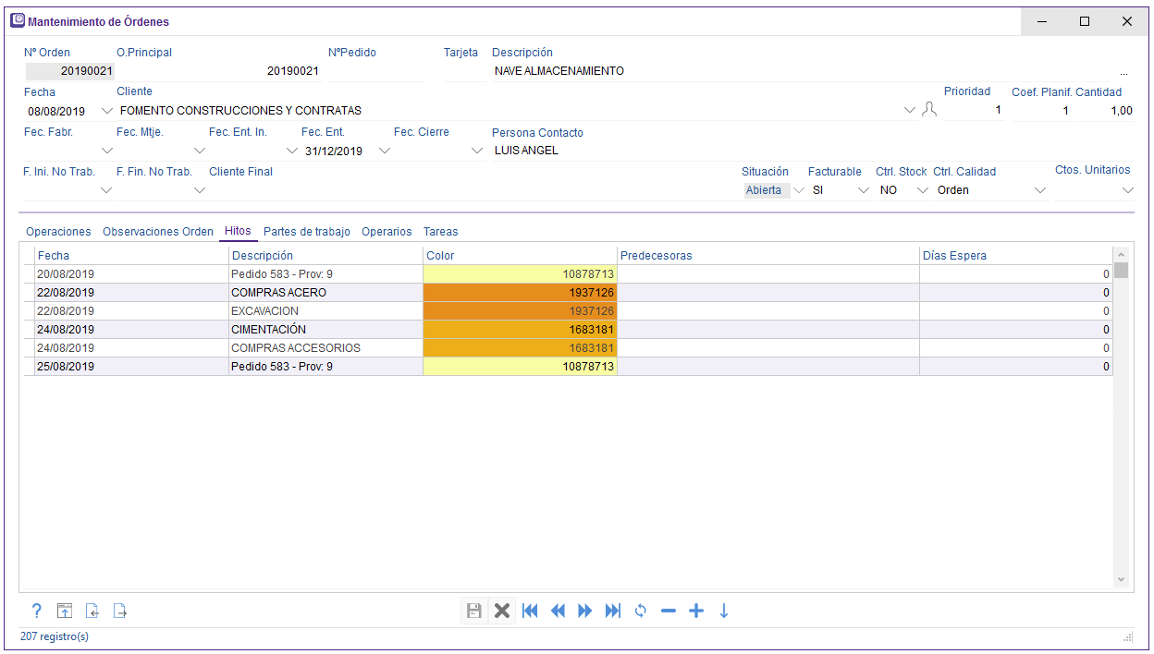Viewport: 1154px width, 654px height.
Task: Go to the next record
Action: [585, 611]
